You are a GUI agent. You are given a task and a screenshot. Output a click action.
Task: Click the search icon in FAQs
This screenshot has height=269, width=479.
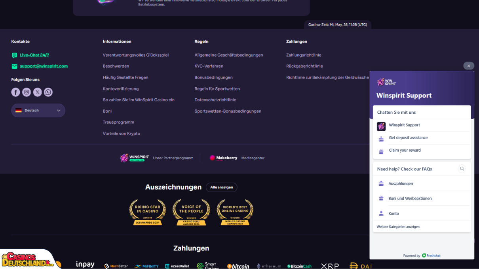tap(462, 169)
